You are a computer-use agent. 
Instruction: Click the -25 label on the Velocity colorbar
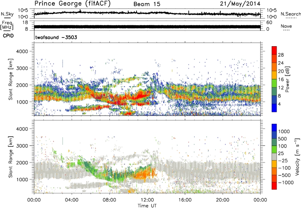click(283, 160)
